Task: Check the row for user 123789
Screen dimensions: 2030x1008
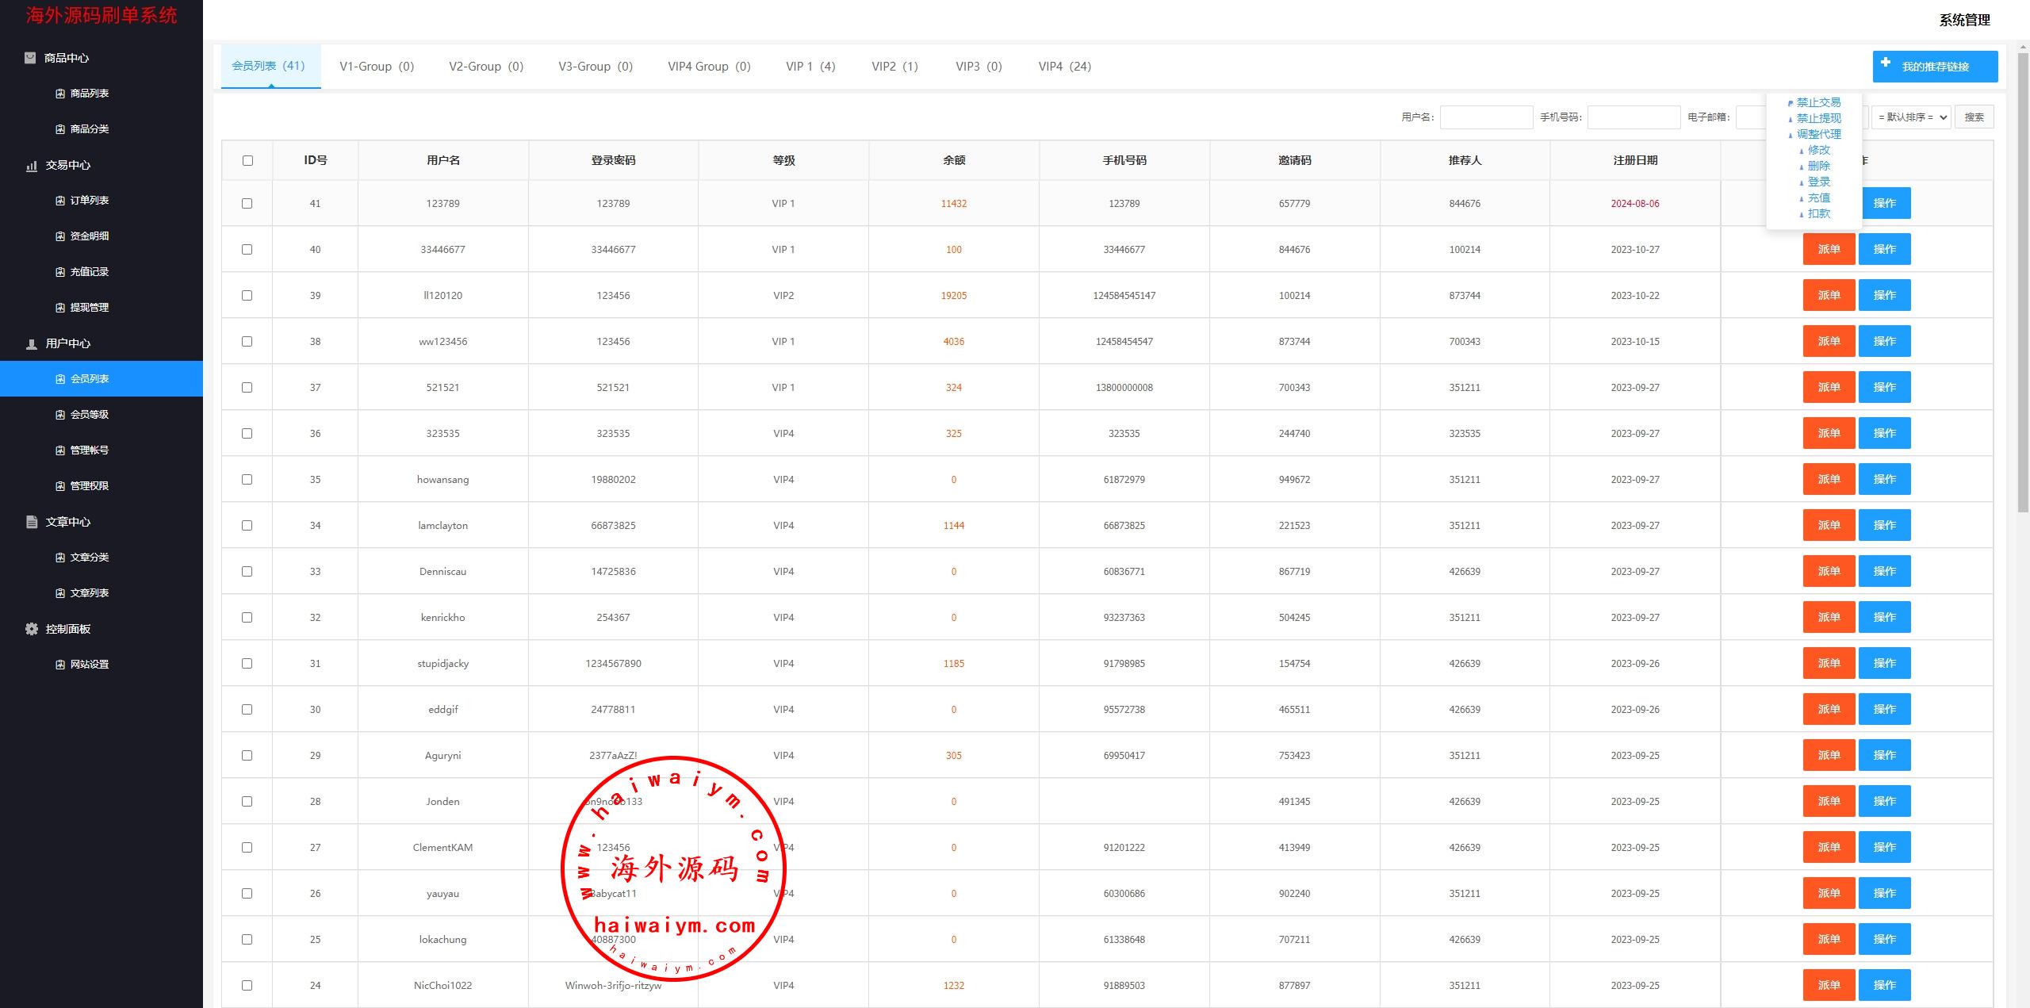Action: 247,204
